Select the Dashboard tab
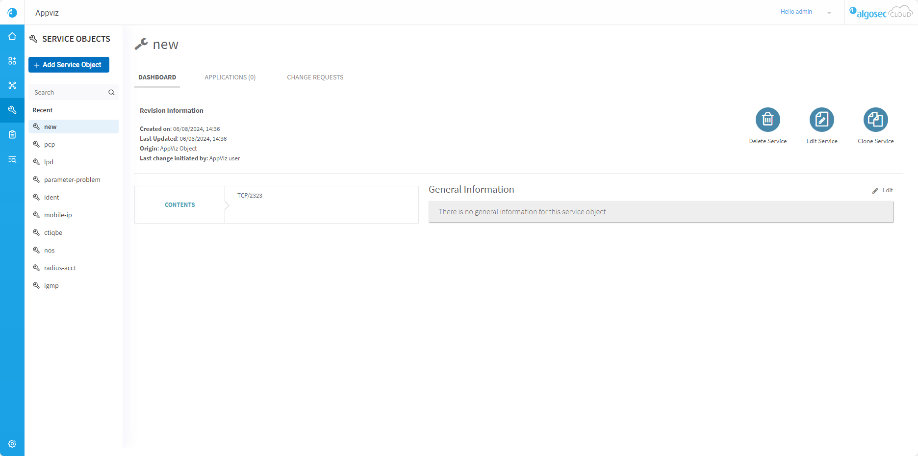The height and width of the screenshot is (456, 918). pyautogui.click(x=157, y=77)
